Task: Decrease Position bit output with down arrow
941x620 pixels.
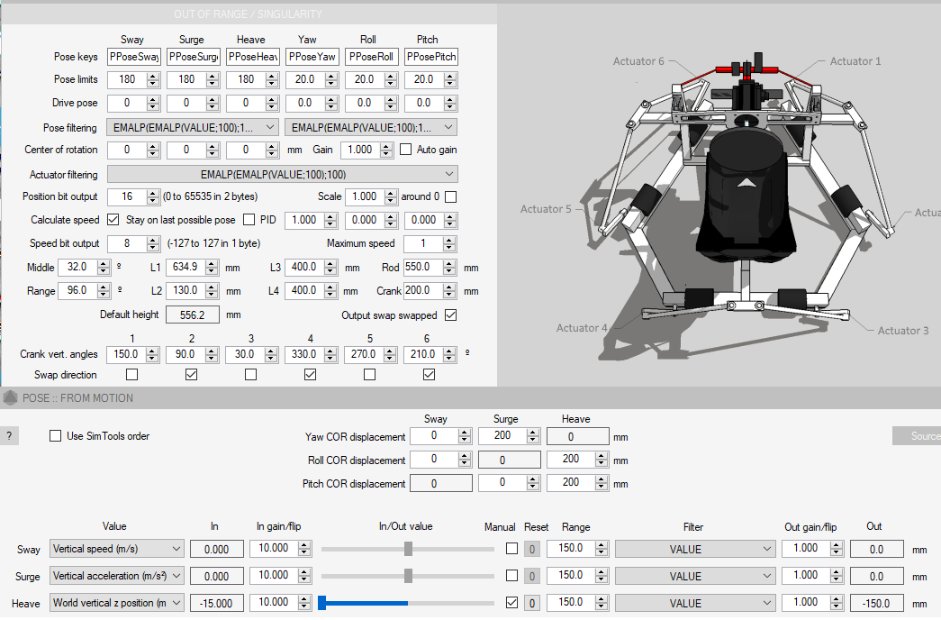Action: [153, 200]
